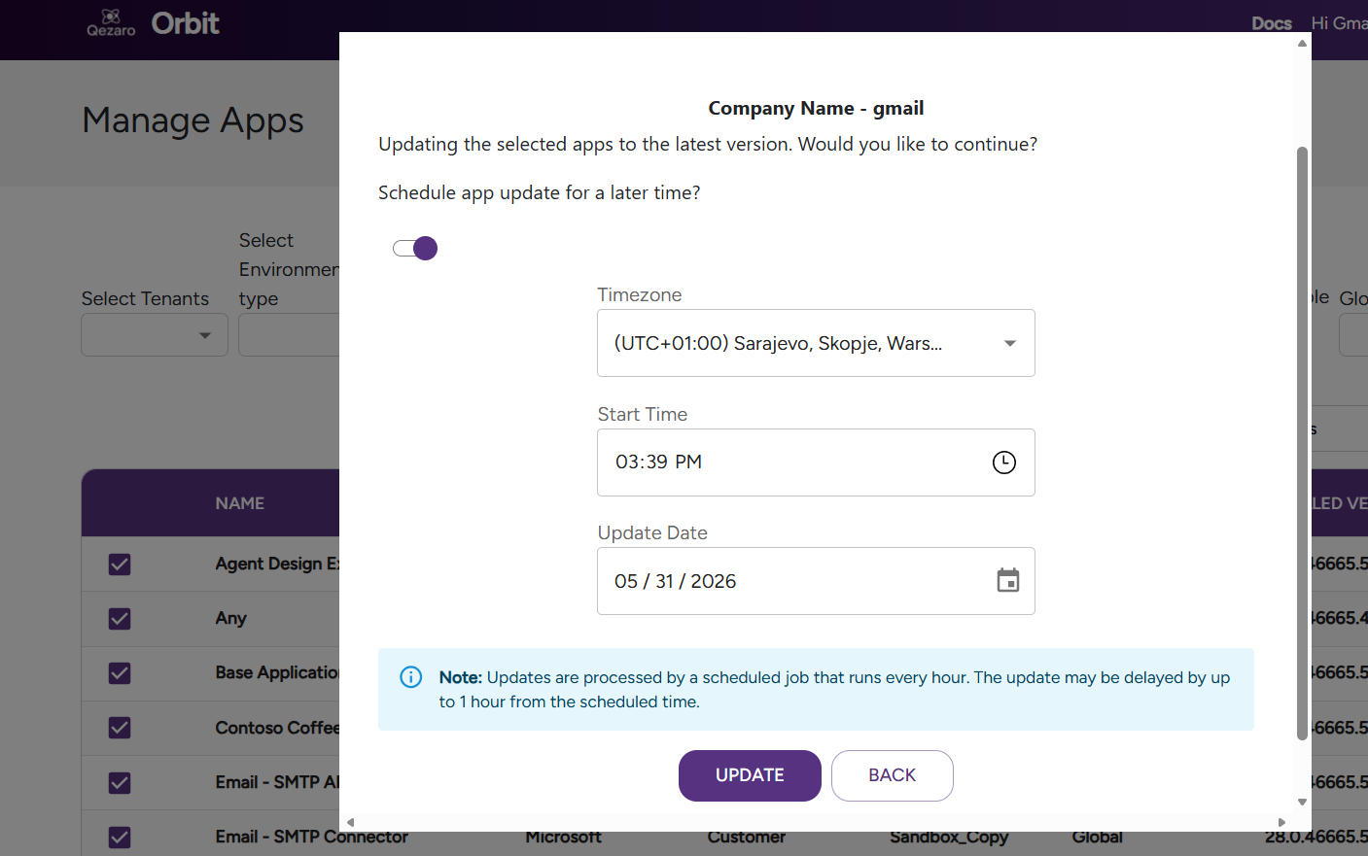Open the clock picker in Start Time
The height and width of the screenshot is (856, 1368).
click(1004, 462)
